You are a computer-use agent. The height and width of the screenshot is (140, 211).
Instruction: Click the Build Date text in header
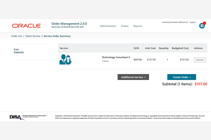tap(68, 27)
